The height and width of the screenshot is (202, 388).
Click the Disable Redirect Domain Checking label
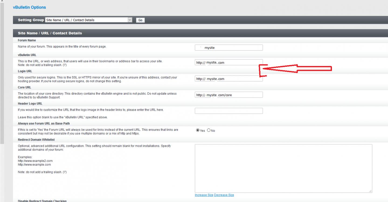click(42, 201)
